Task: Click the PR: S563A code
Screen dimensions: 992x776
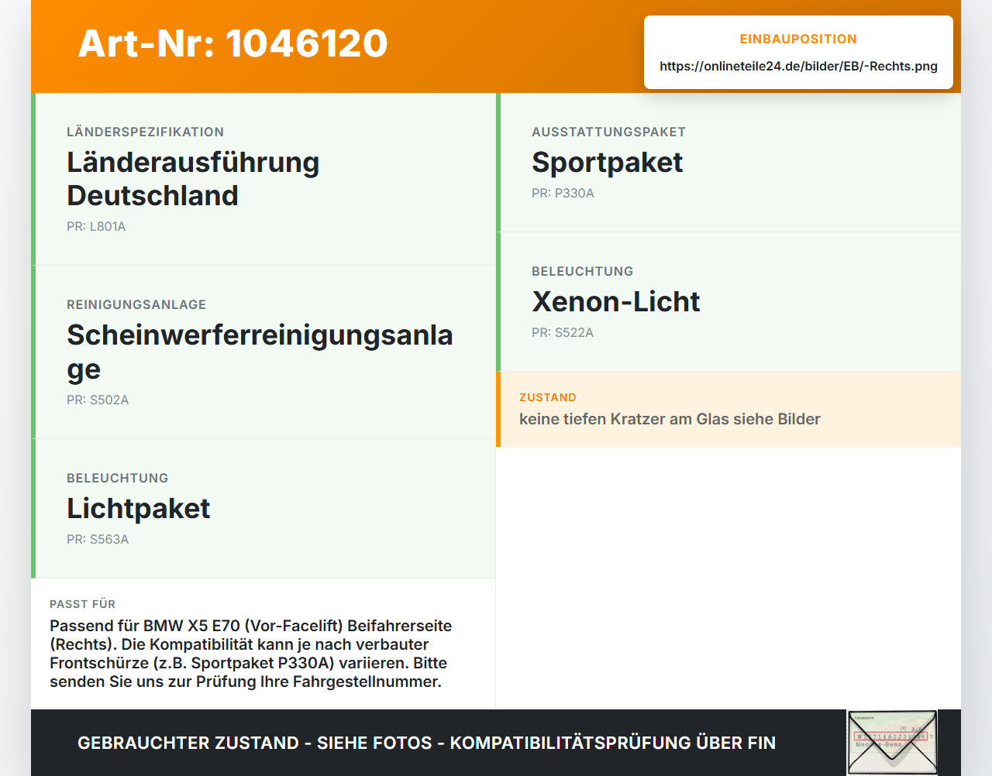Action: (x=98, y=540)
